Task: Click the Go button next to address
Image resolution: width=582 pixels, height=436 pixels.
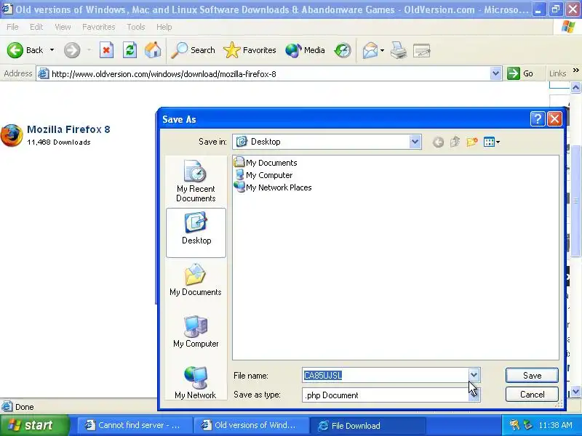Action: tap(521, 73)
